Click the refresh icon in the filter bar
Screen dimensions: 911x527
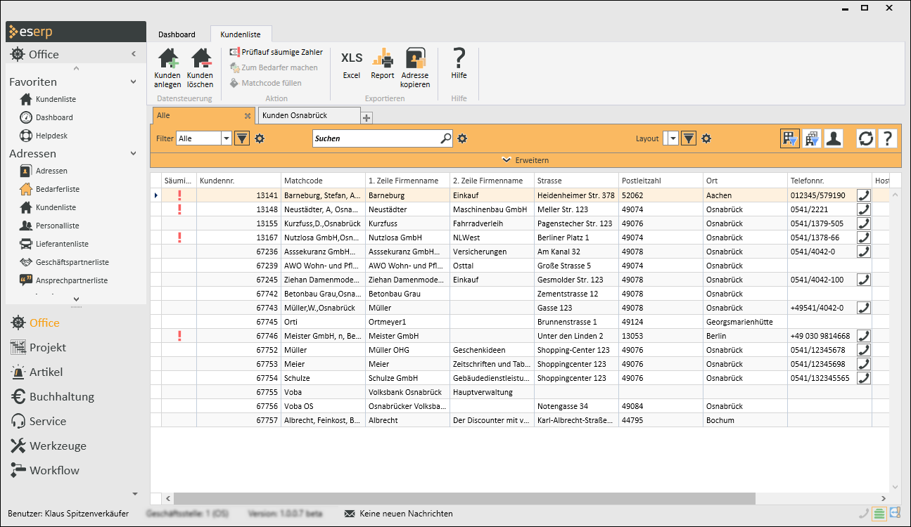865,138
